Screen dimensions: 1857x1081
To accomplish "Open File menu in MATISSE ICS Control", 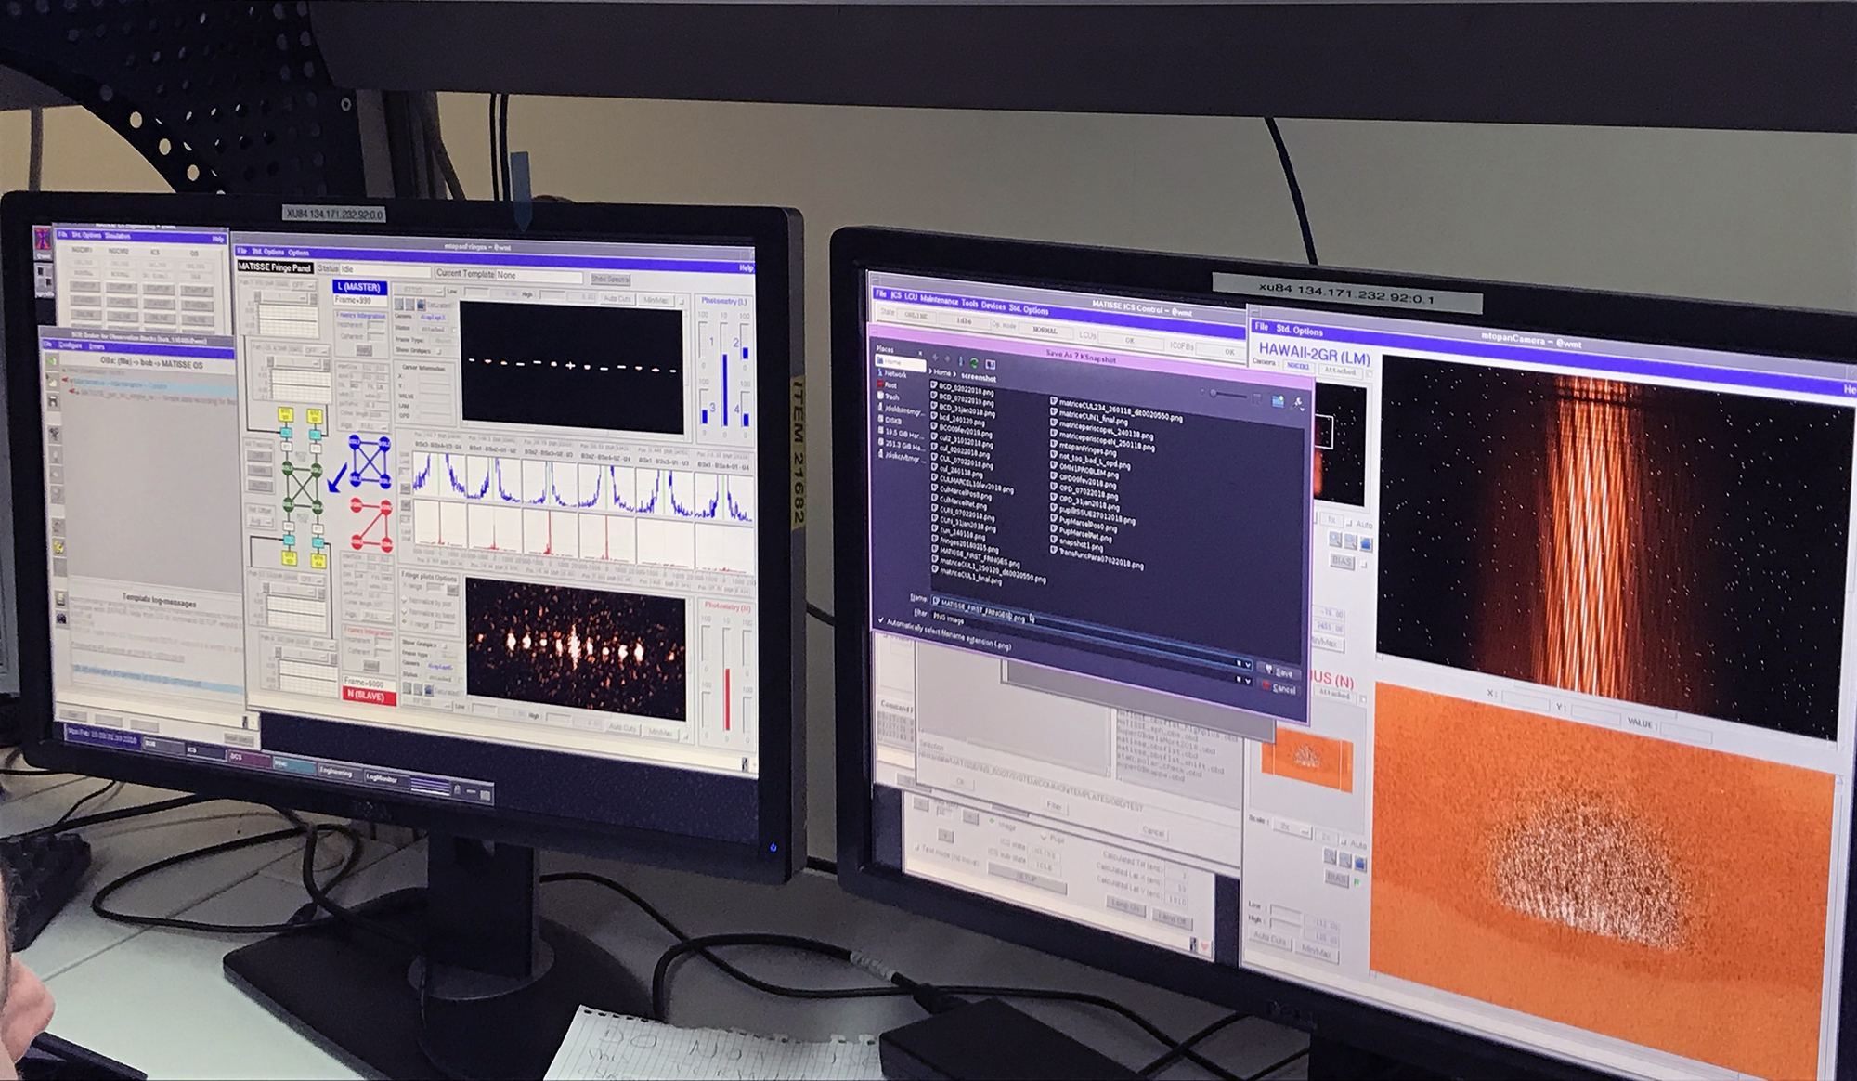I will (880, 293).
